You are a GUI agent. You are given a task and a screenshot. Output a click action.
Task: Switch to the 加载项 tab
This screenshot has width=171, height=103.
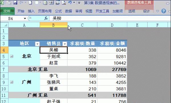pos(118,11)
